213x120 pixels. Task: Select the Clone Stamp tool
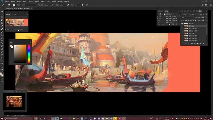(x=2, y=35)
